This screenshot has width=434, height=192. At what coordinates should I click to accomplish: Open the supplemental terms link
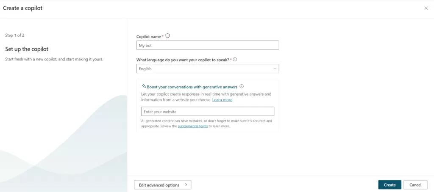pyautogui.click(x=192, y=126)
